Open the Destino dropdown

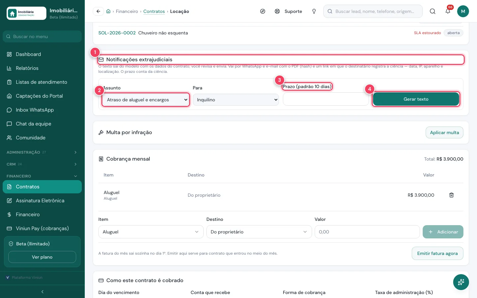tap(259, 232)
